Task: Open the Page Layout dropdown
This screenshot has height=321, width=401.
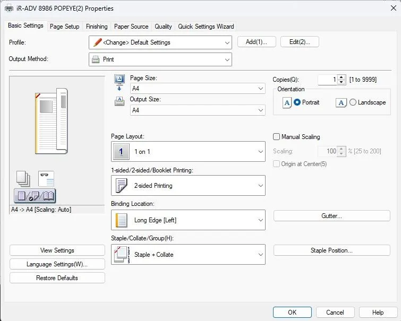Action: pyautogui.click(x=188, y=152)
